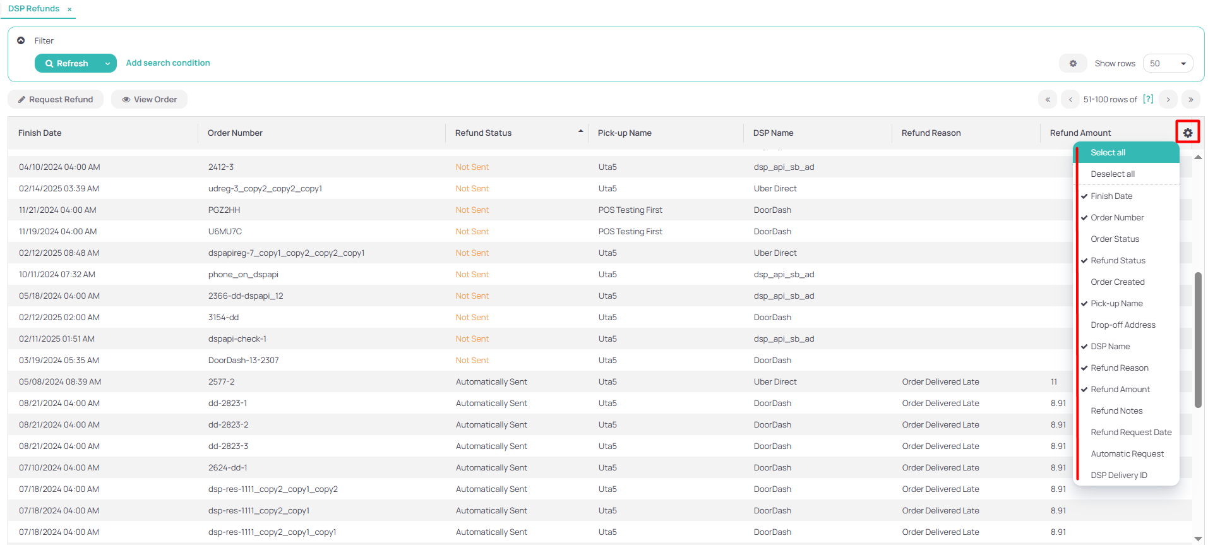
Task: Enable Drop-off Address column option
Action: pos(1127,325)
